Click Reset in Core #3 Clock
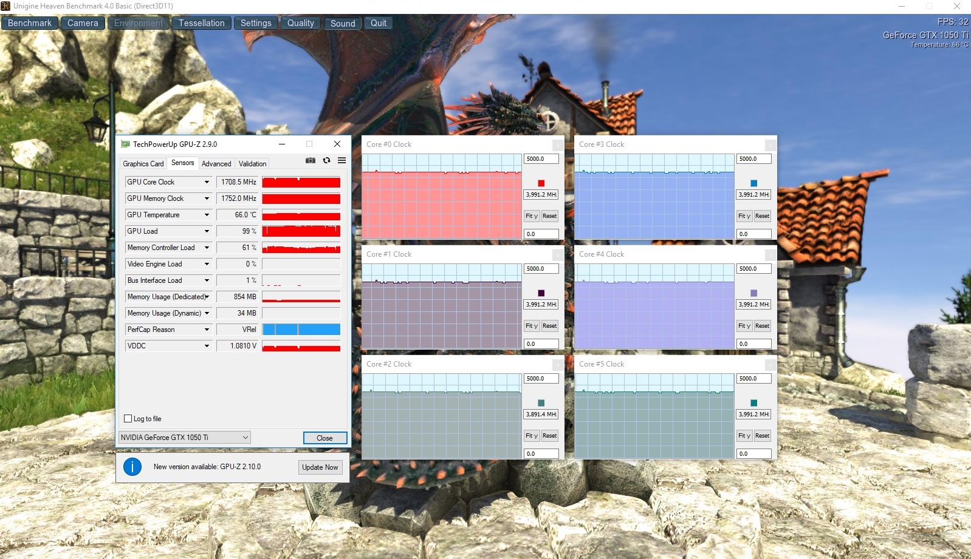 (x=762, y=216)
